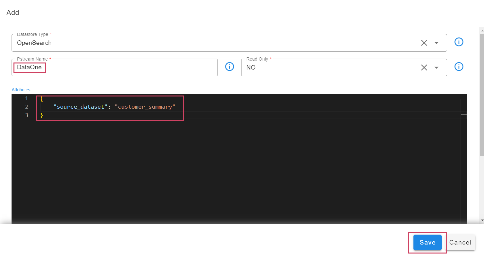Click the Pstream Name field containing DataOne
484x258 pixels.
coord(30,67)
